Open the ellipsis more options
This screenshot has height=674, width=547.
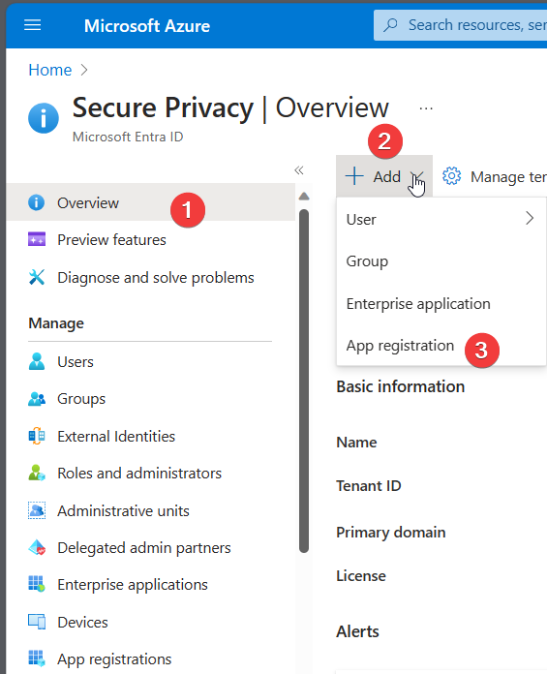426,108
